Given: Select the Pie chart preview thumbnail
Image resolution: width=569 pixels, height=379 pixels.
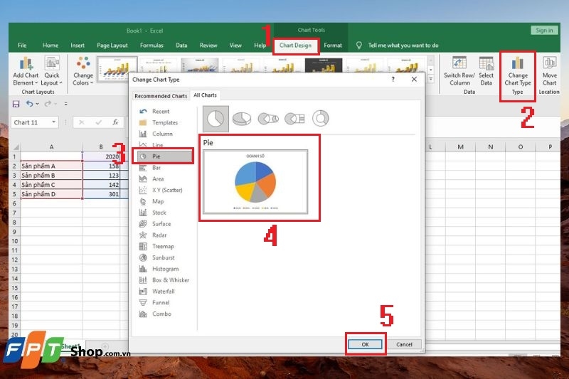Looking at the screenshot, I should pos(255,182).
